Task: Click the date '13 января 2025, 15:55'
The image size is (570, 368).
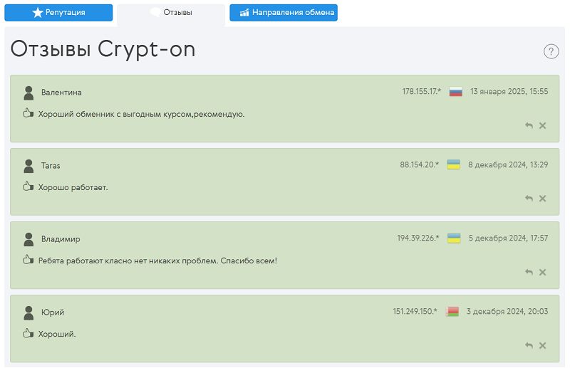Action: click(x=509, y=92)
